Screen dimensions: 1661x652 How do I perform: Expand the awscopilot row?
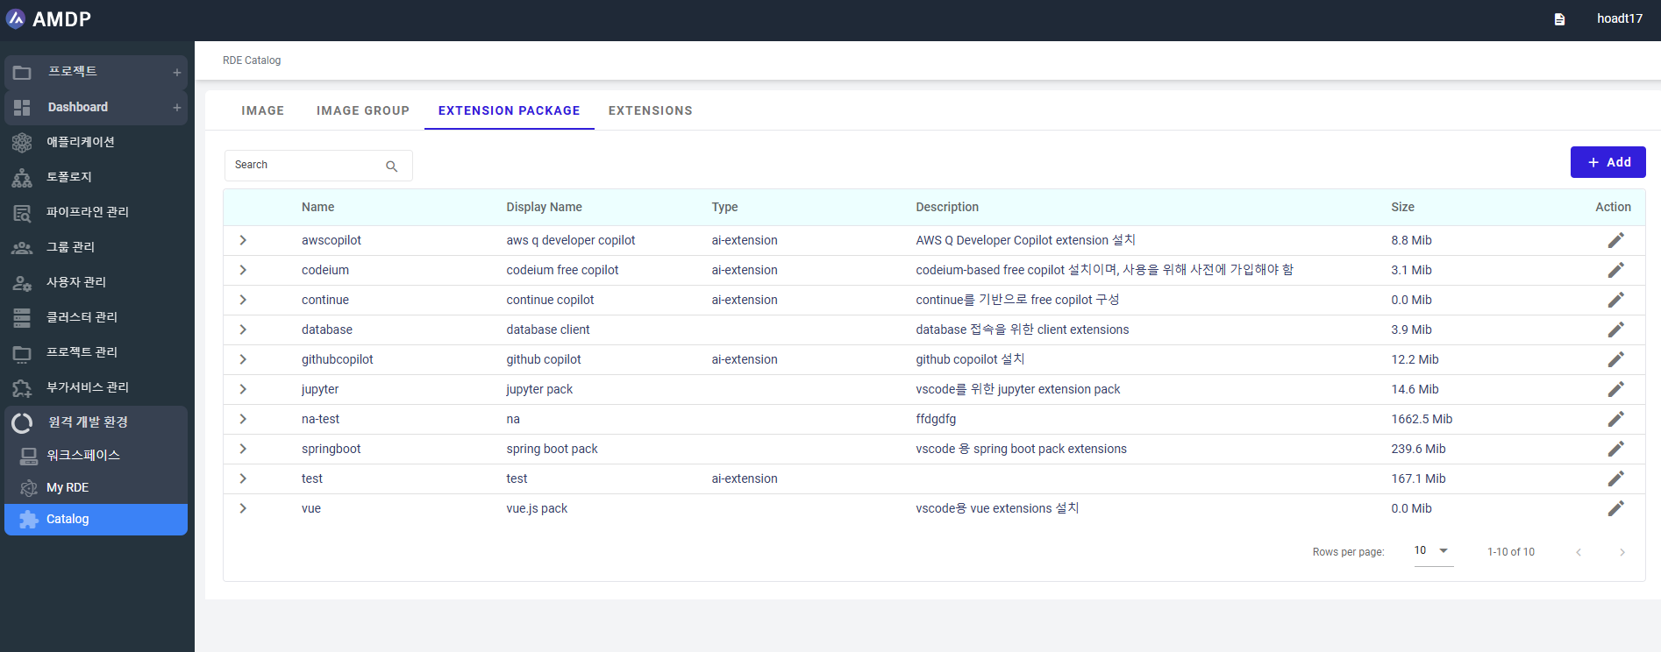243,240
